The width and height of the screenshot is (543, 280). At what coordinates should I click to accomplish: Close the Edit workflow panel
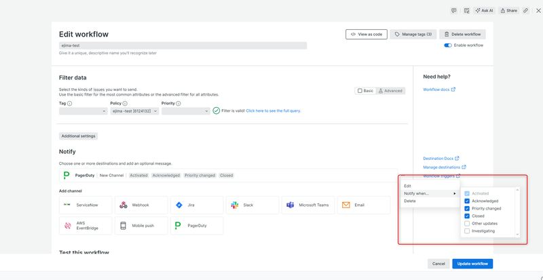538,11
